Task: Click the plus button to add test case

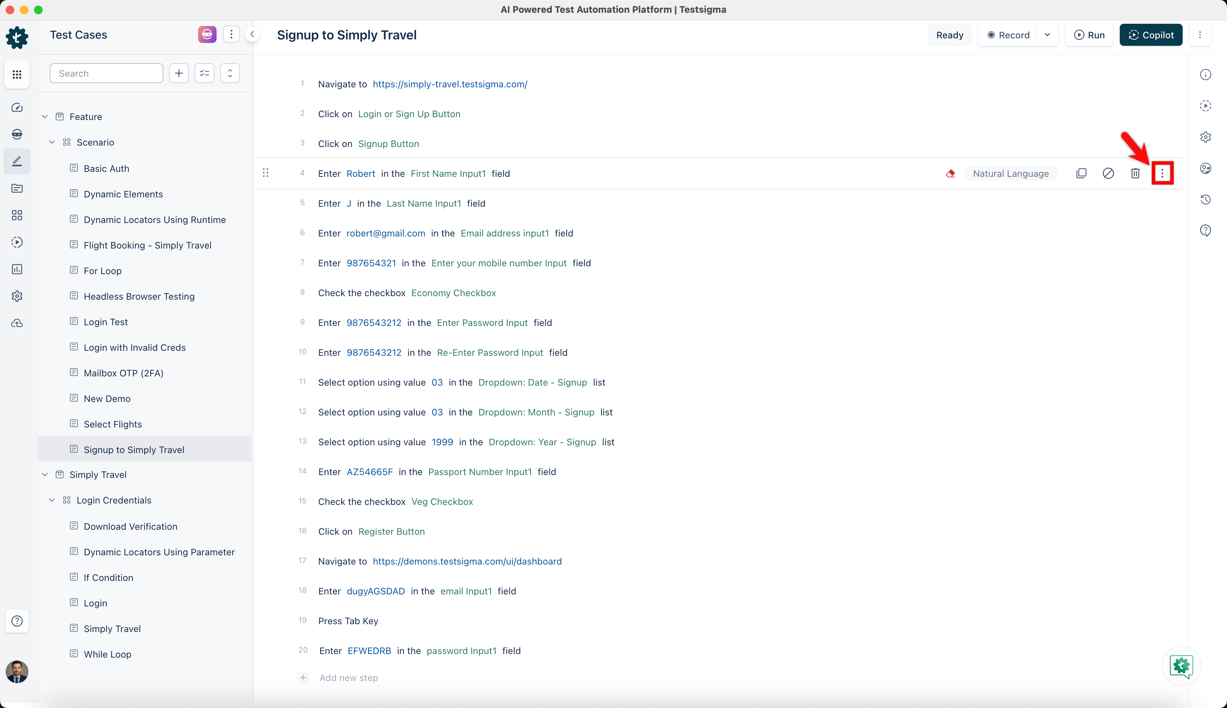Action: pos(179,73)
